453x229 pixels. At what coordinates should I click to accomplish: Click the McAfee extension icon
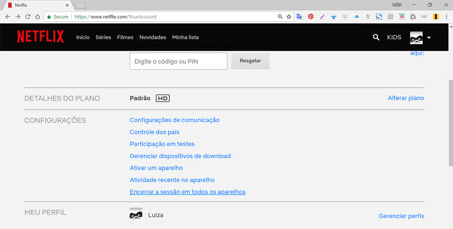pyautogui.click(x=402, y=17)
